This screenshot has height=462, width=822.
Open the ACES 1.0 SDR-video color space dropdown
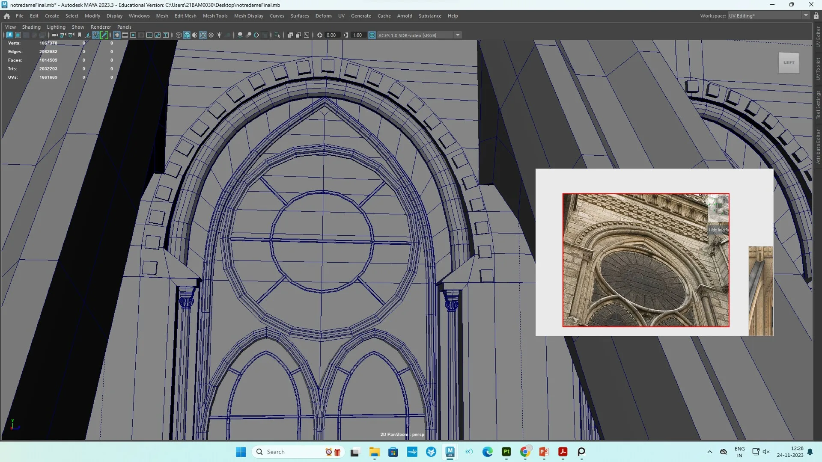pyautogui.click(x=458, y=35)
